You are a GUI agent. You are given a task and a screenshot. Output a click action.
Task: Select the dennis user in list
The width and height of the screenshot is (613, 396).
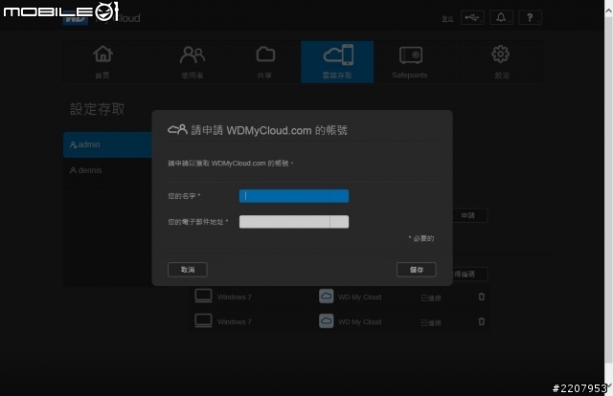107,170
